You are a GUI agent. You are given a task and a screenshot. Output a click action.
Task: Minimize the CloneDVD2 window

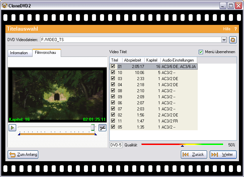(x=223, y=6)
